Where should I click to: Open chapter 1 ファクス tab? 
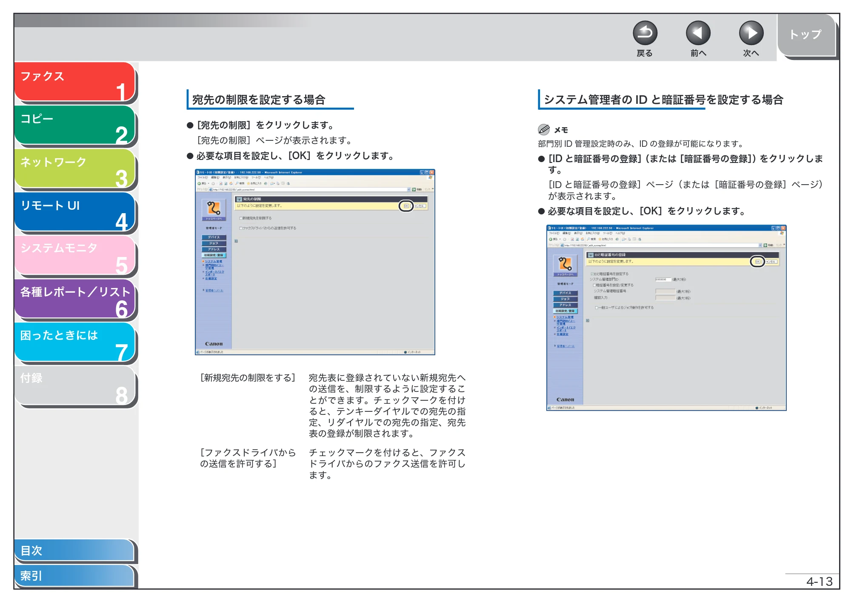click(74, 82)
